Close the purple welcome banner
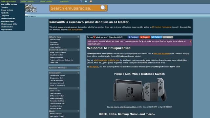 190,41
